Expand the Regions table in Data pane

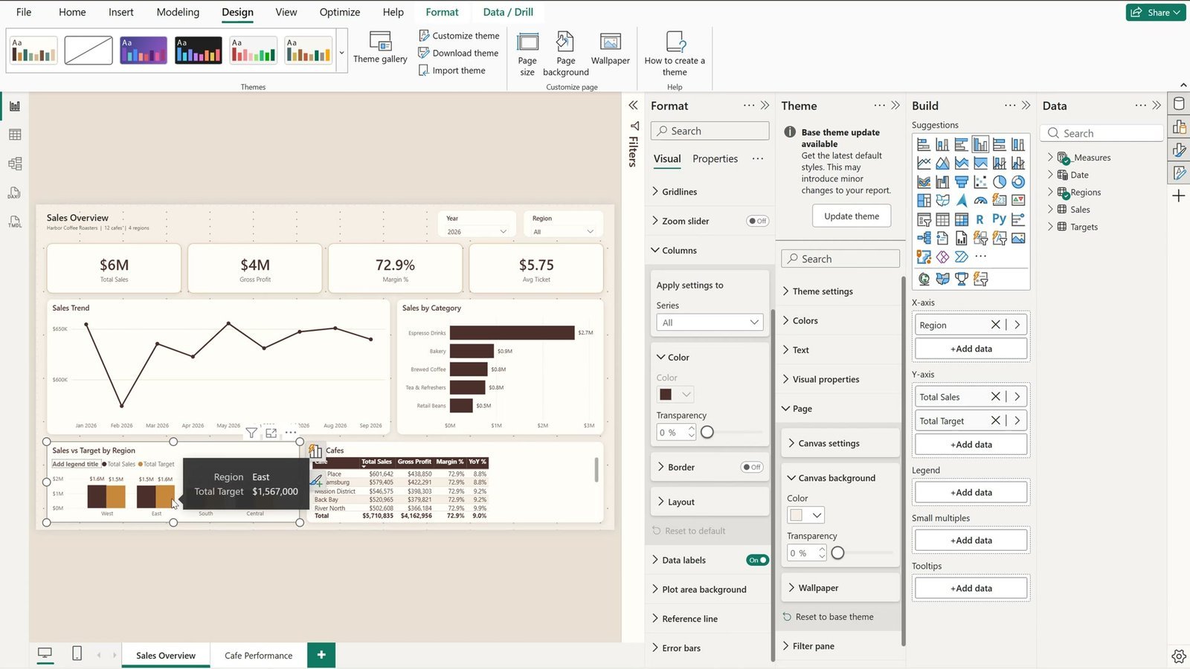click(1050, 192)
